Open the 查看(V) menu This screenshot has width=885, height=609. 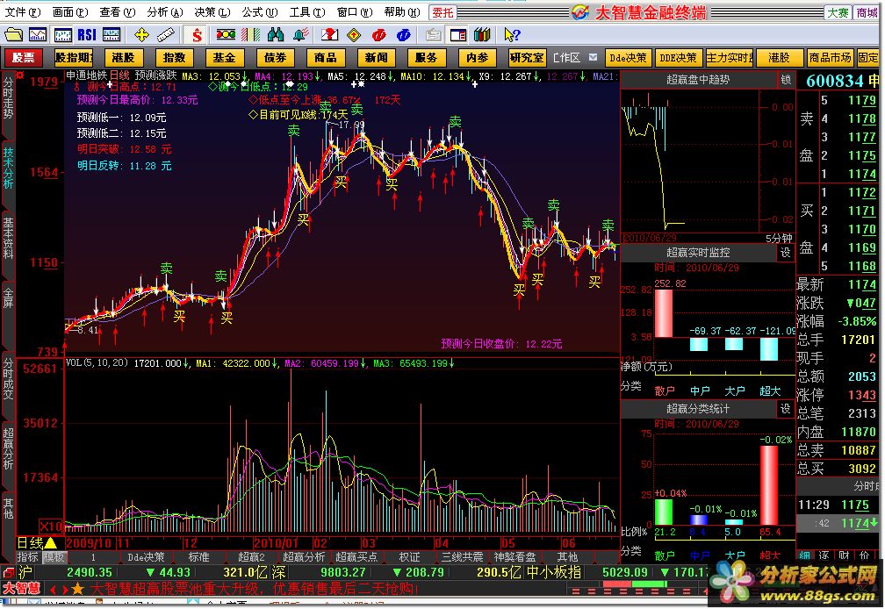pyautogui.click(x=118, y=11)
